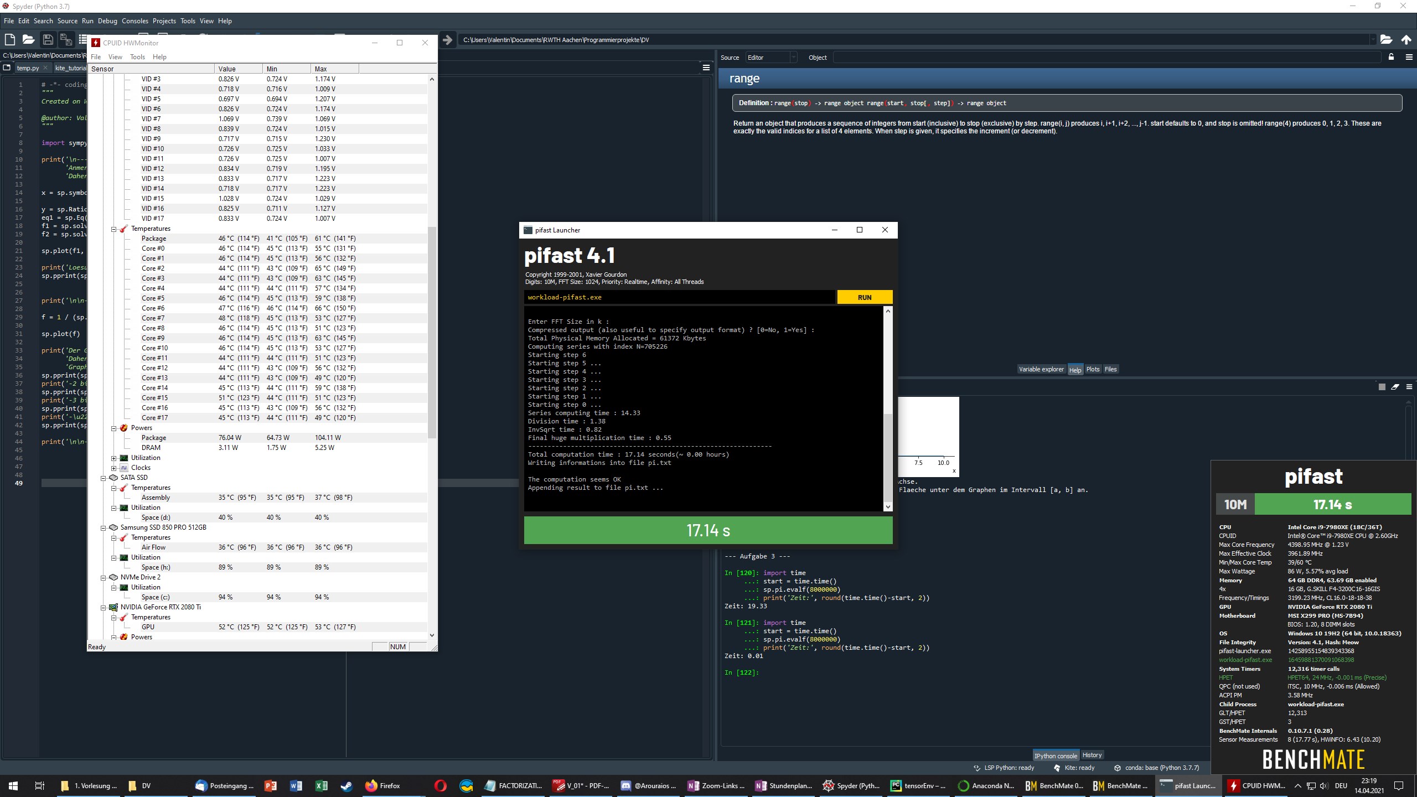Image resolution: width=1417 pixels, height=797 pixels.
Task: Open PowerPoint from the taskbar
Action: (270, 785)
